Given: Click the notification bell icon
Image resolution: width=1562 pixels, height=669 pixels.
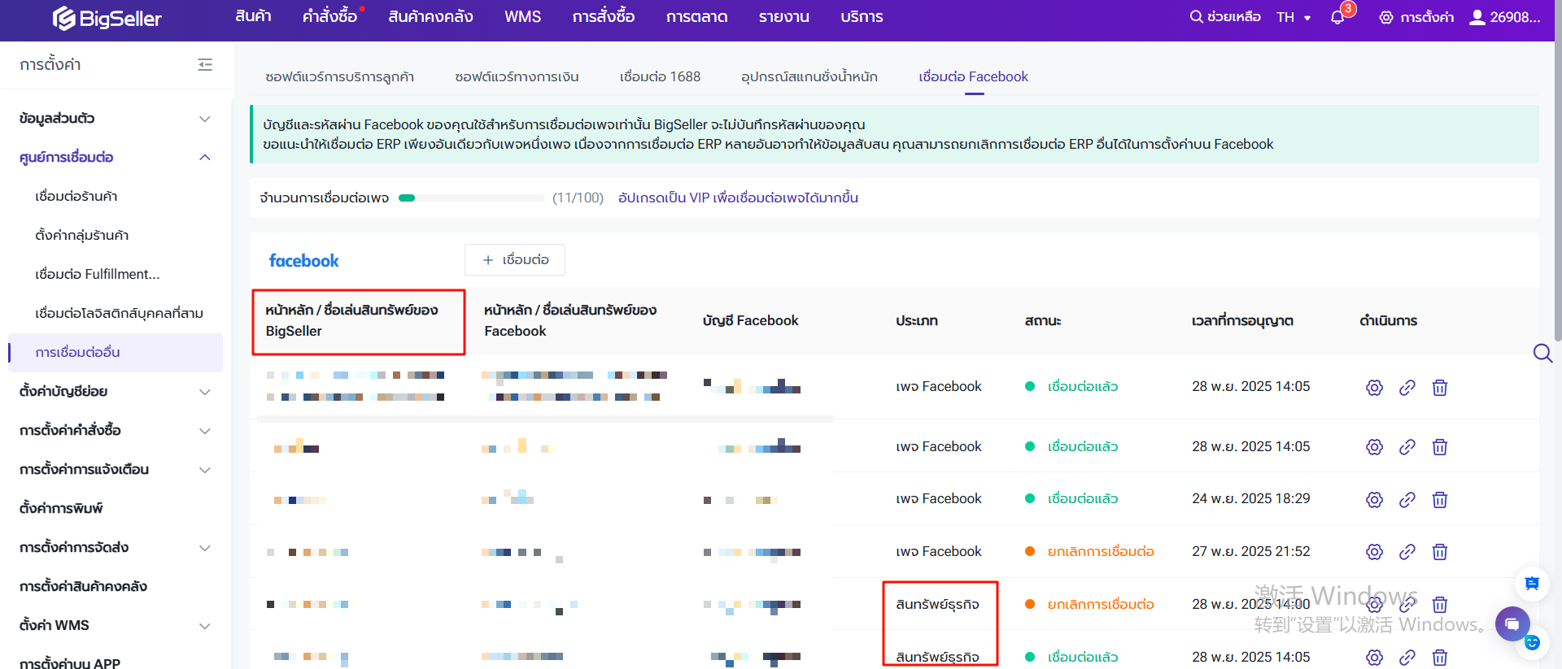Looking at the screenshot, I should coord(1337,17).
